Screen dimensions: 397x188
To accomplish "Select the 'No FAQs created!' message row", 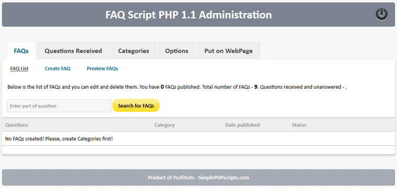I will coord(198,139).
